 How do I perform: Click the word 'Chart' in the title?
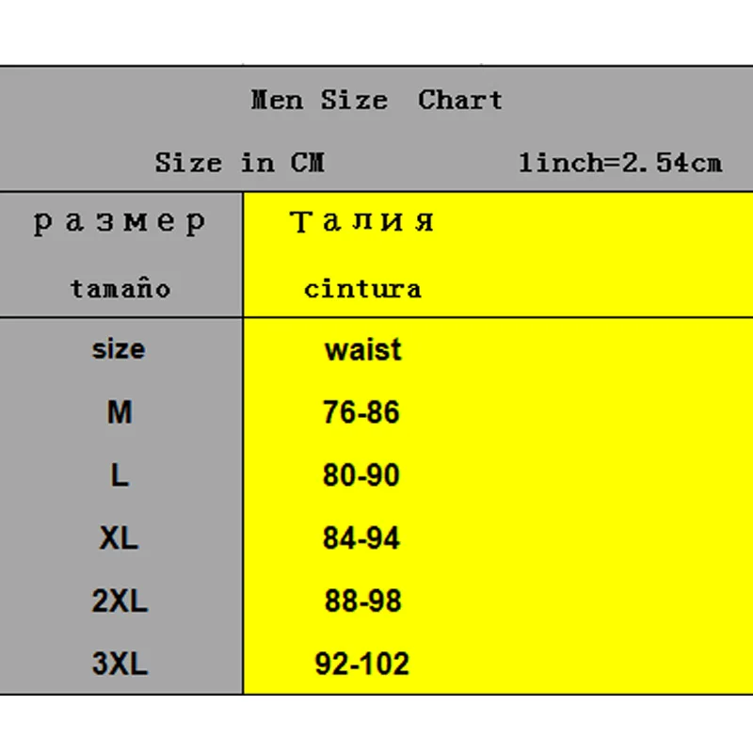point(460,100)
